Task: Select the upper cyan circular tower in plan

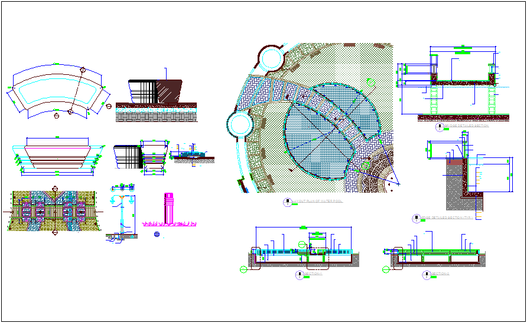Action: (271, 58)
